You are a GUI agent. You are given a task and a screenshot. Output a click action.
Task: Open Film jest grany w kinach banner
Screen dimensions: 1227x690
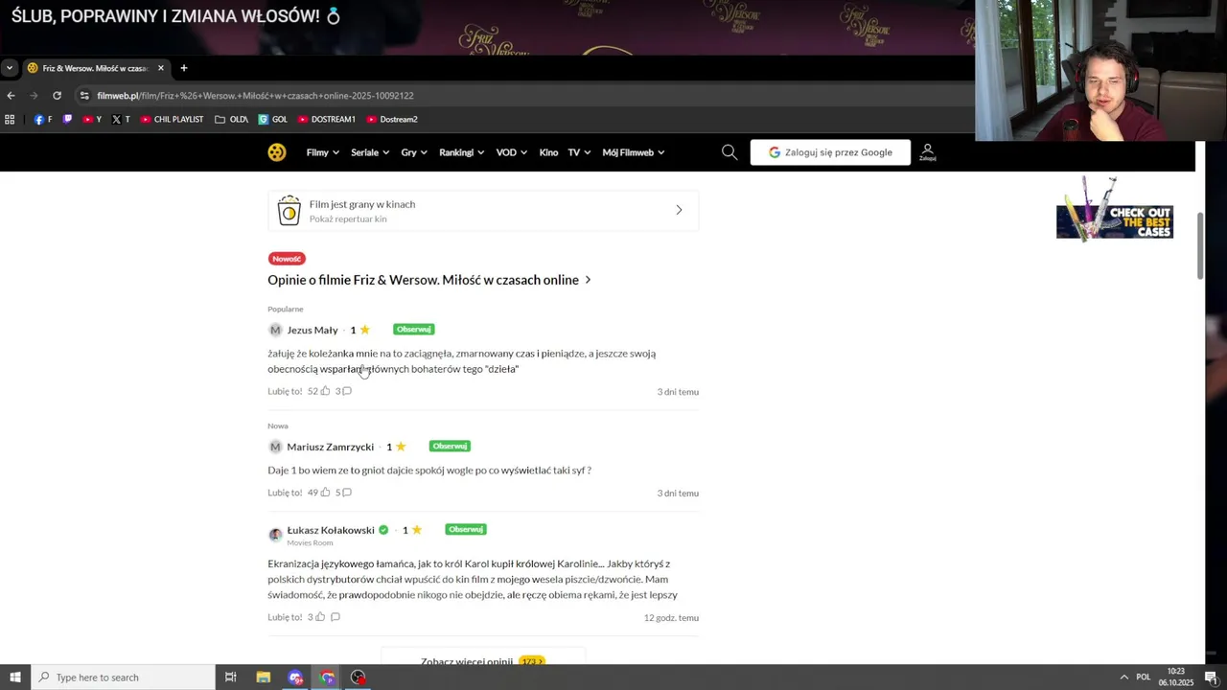pyautogui.click(x=483, y=211)
